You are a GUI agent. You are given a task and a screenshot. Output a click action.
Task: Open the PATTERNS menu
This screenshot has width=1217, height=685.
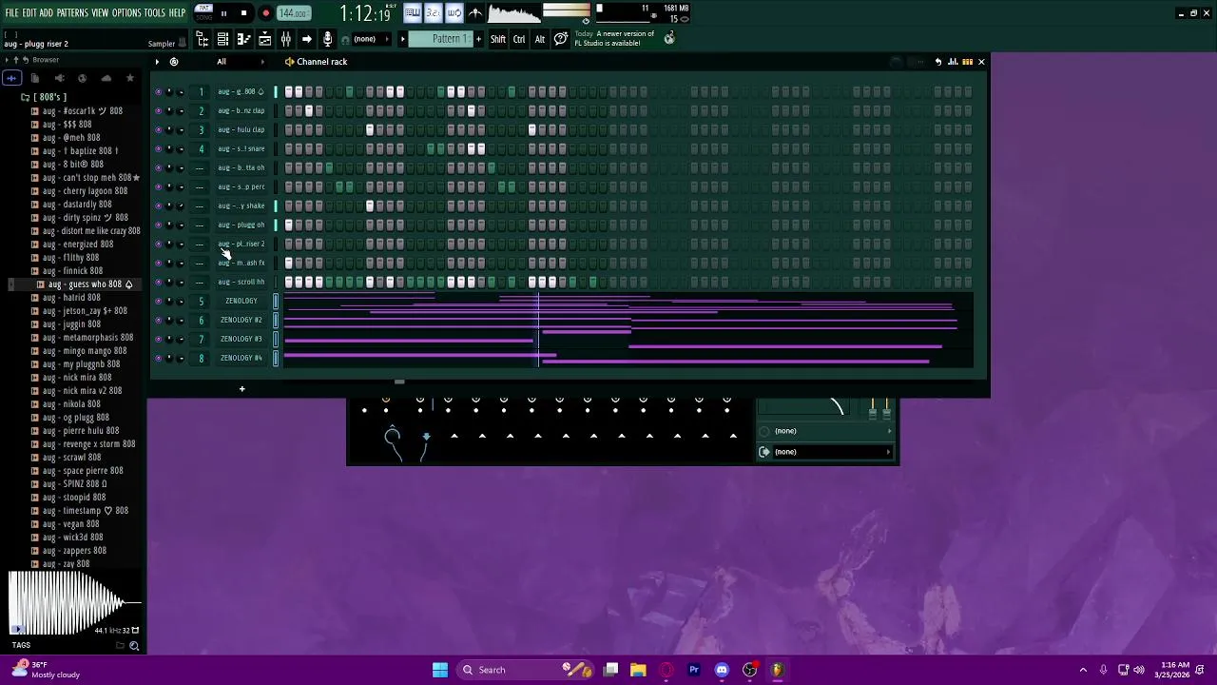coord(72,13)
